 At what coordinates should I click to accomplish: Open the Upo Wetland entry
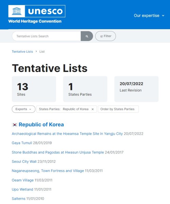click(x=22, y=189)
